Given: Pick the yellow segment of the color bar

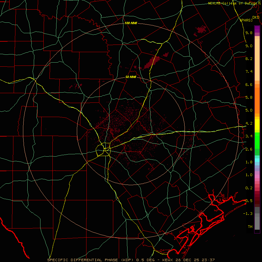Looking at the screenshot, I should [x=257, y=125].
